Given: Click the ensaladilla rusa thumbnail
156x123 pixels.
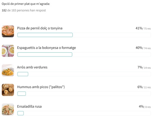Looking at the screenshot, I should [8, 109].
